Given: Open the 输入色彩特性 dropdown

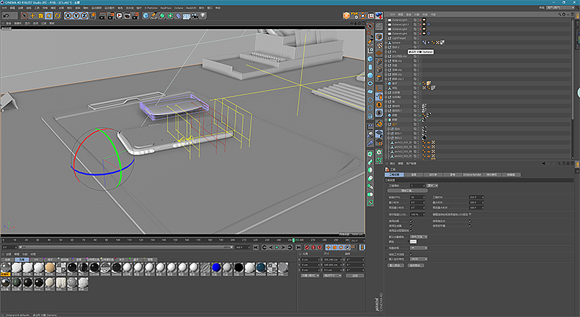Looking at the screenshot, I should (419, 259).
